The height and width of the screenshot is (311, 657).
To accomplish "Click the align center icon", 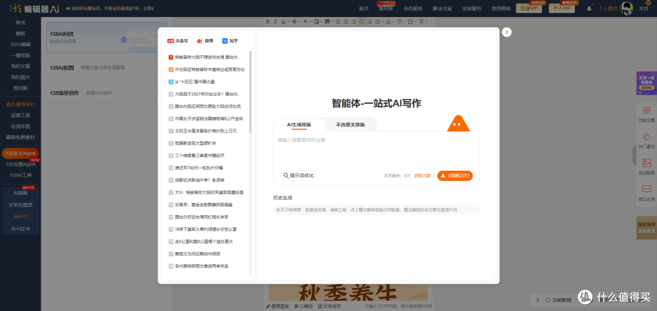I will (346, 21).
